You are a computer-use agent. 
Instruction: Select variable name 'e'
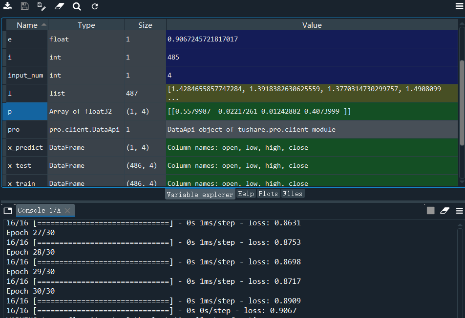tap(27, 39)
